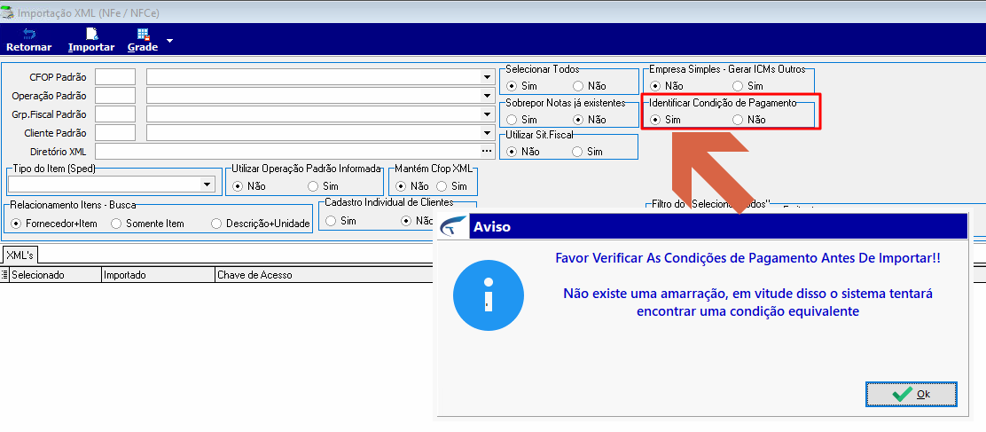
Task: Choose Fornecedor+Item search relationship
Action: click(16, 224)
